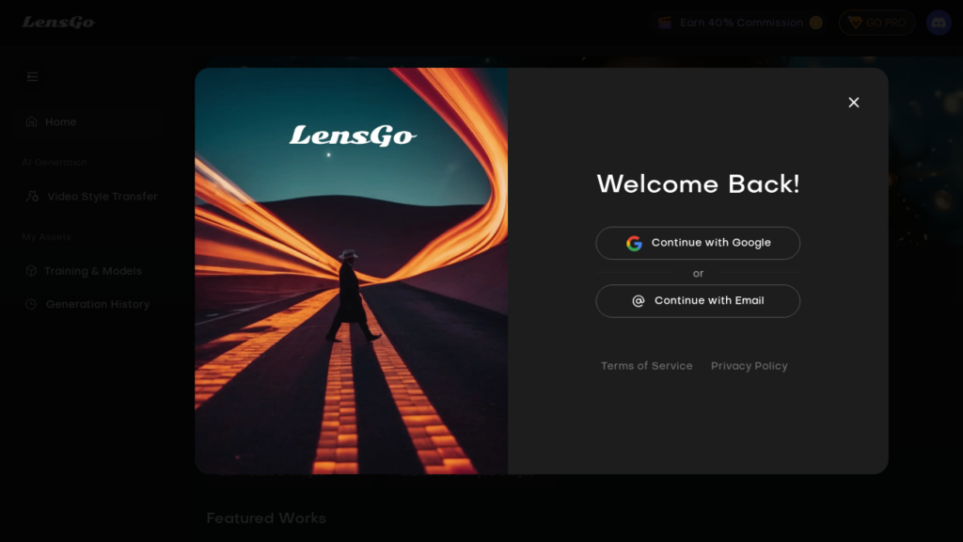Select Home from the sidebar menu
This screenshot has width=963, height=542.
coord(60,121)
